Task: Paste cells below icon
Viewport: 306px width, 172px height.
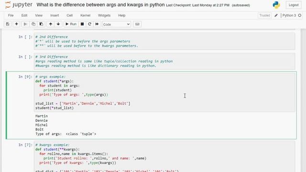Action: [x=41, y=24]
